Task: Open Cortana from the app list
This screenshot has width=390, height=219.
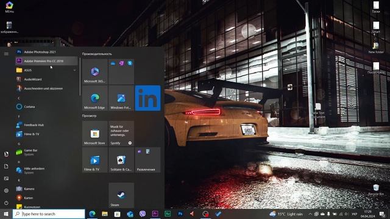Action: click(46, 107)
